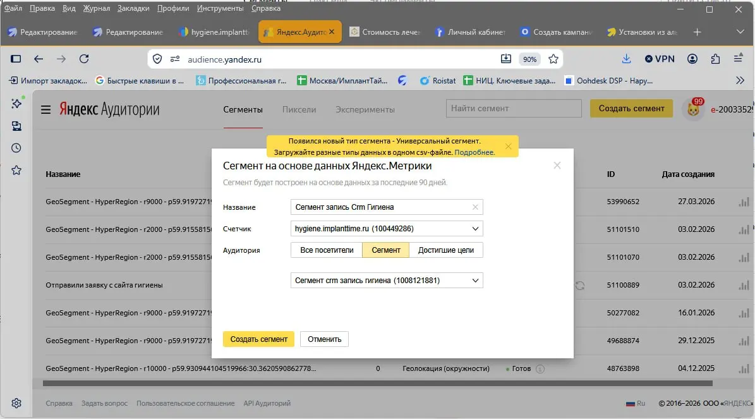Close the segment creation dialog

[x=557, y=165]
